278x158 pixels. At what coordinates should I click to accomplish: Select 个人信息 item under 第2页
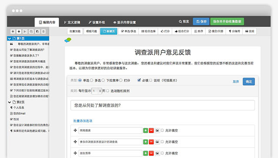coord(17,108)
